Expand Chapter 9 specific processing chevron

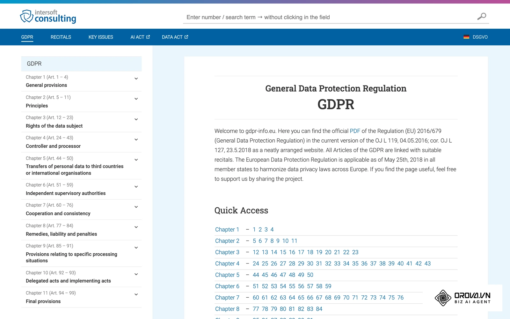tap(136, 248)
